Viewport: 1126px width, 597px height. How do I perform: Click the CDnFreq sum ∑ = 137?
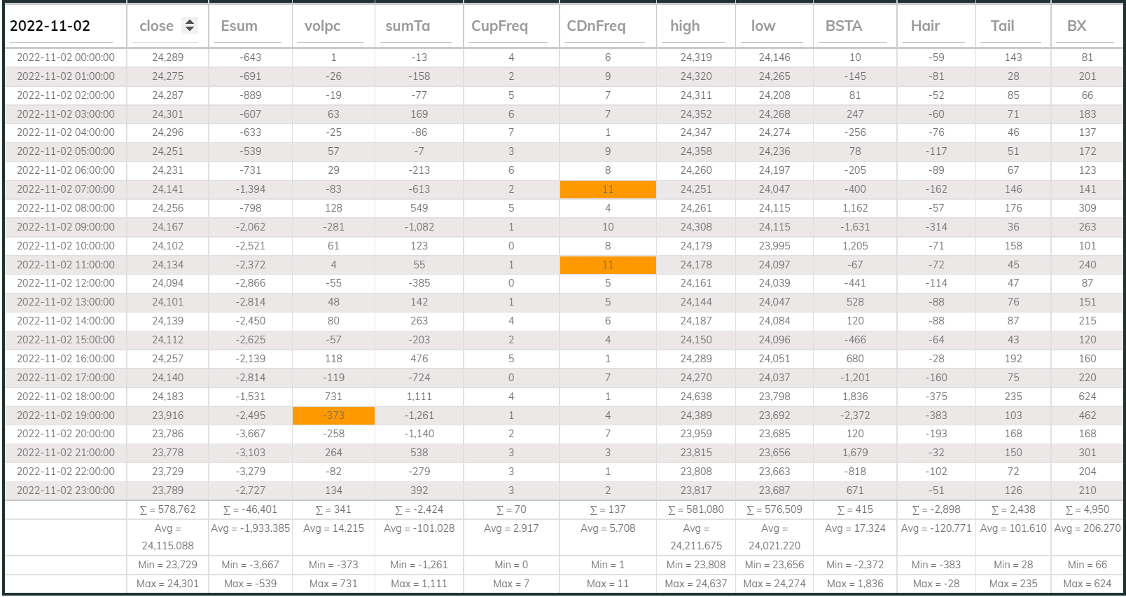point(608,509)
